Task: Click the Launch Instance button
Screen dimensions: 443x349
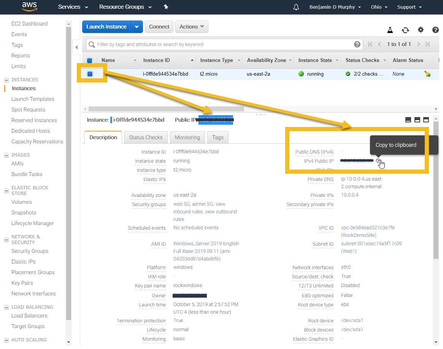Action: [x=106, y=27]
